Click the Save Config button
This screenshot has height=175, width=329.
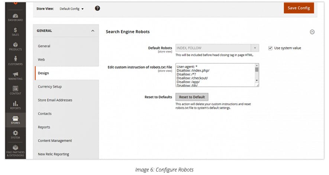299,8
